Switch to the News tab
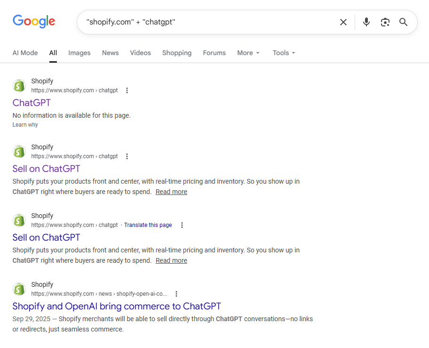This screenshot has height=348, width=429. 110,53
